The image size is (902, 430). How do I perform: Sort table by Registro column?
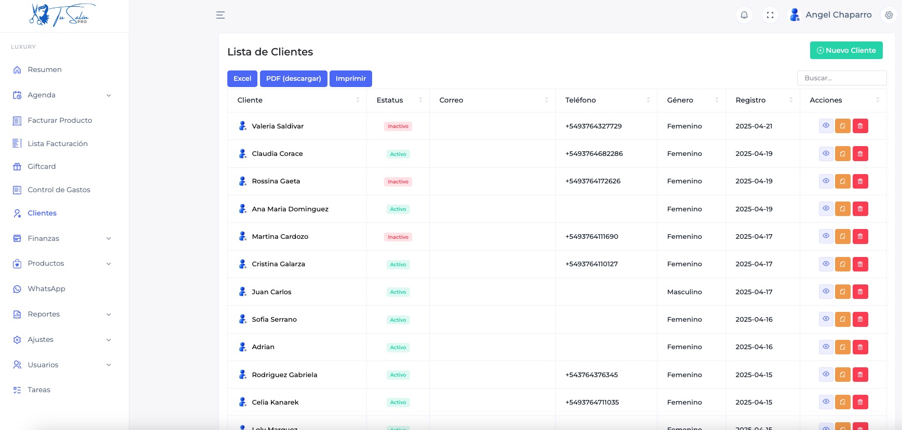[x=762, y=100]
